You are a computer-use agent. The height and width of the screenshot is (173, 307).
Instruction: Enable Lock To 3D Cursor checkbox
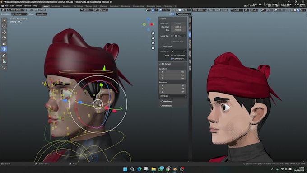click(172, 56)
